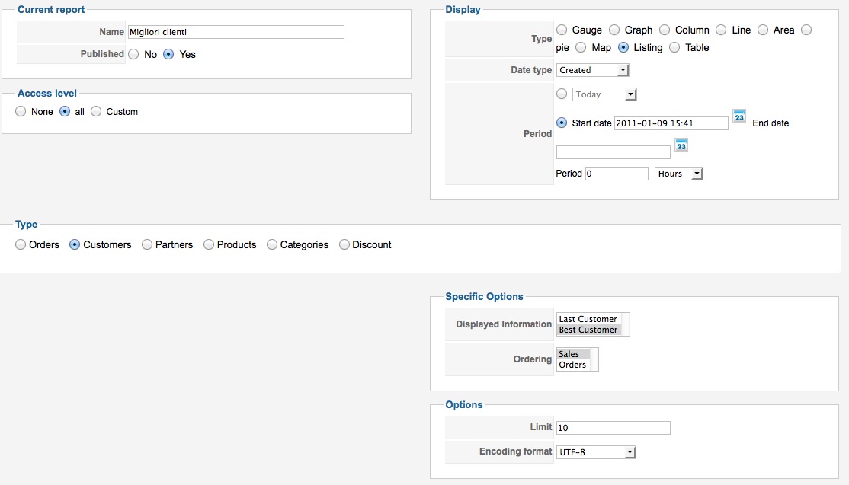The height and width of the screenshot is (485, 849).
Task: Click the Limit input field
Action: tap(614, 428)
